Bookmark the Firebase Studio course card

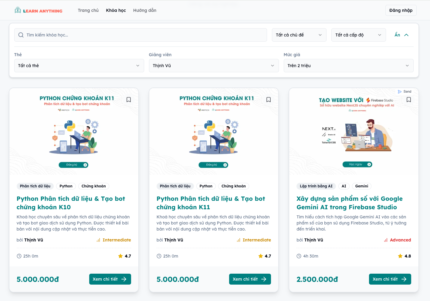click(409, 100)
